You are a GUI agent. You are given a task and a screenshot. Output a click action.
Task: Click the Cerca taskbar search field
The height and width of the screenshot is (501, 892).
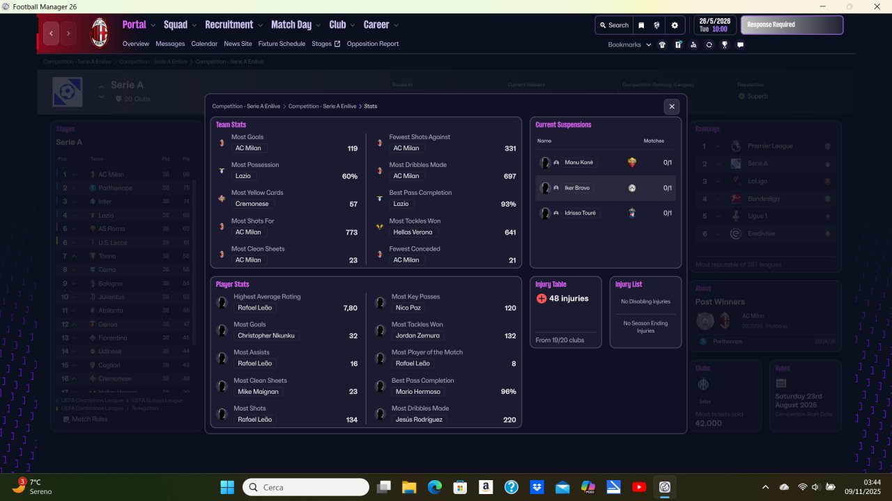coord(306,487)
